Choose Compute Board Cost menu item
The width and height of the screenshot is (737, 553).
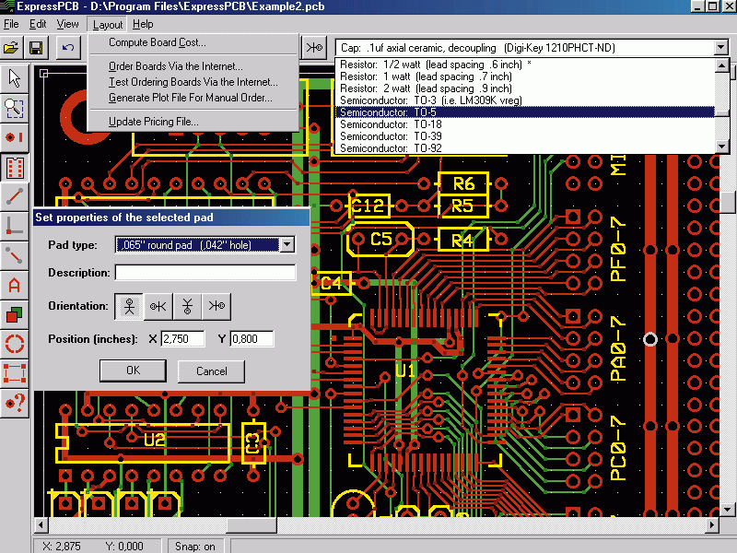click(x=193, y=42)
